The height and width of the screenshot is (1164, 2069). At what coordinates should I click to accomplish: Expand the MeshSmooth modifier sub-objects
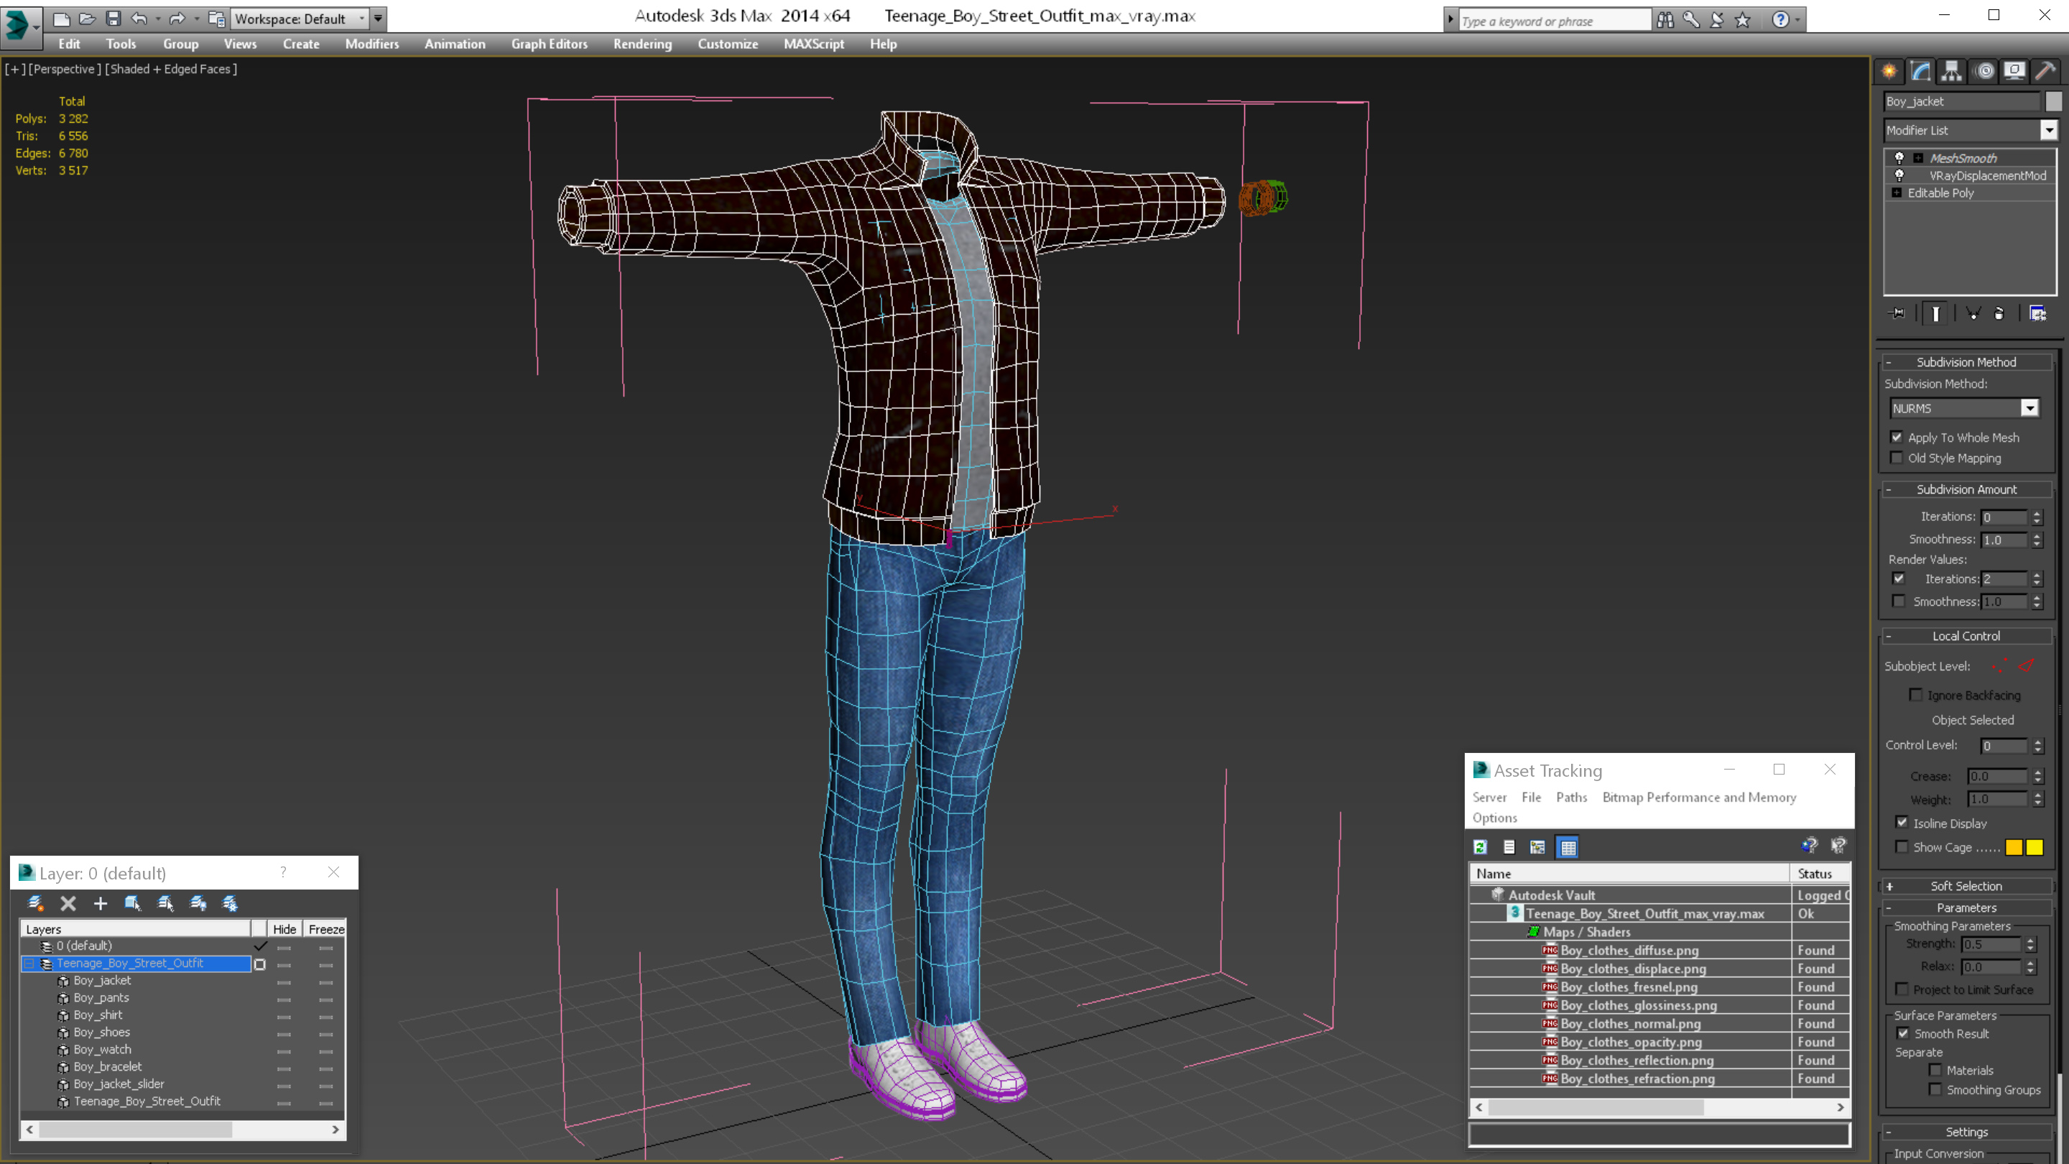pos(1918,158)
